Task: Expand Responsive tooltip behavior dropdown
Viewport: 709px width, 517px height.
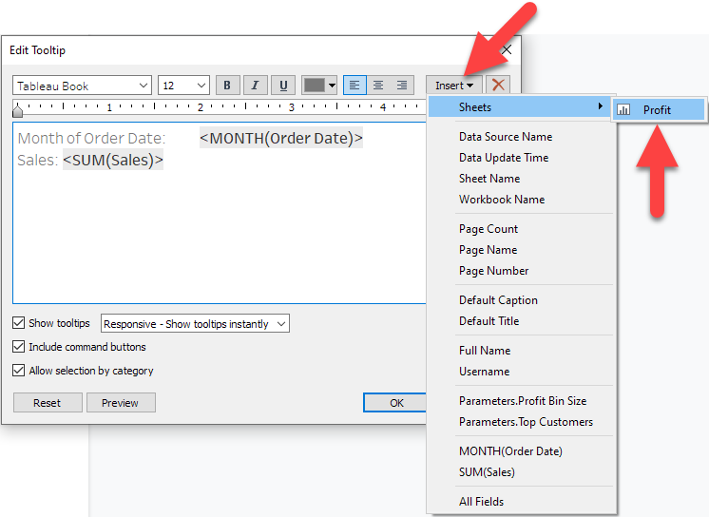Action: pos(195,324)
